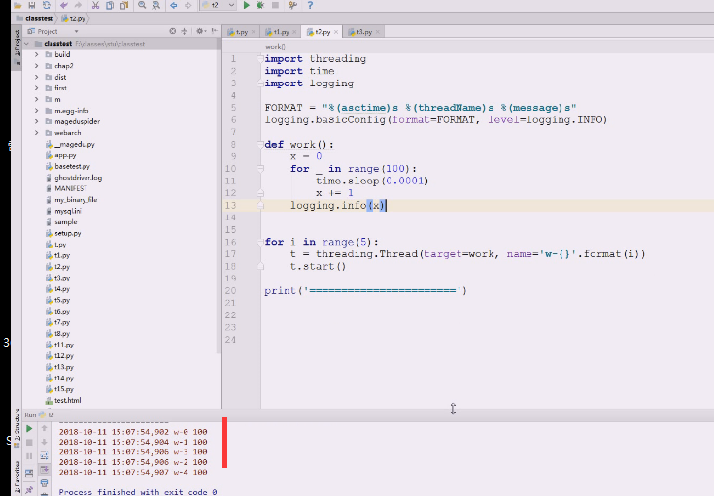The width and height of the screenshot is (714, 496).
Task: Toggle soft-wrap in the Run console
Action: click(44, 455)
